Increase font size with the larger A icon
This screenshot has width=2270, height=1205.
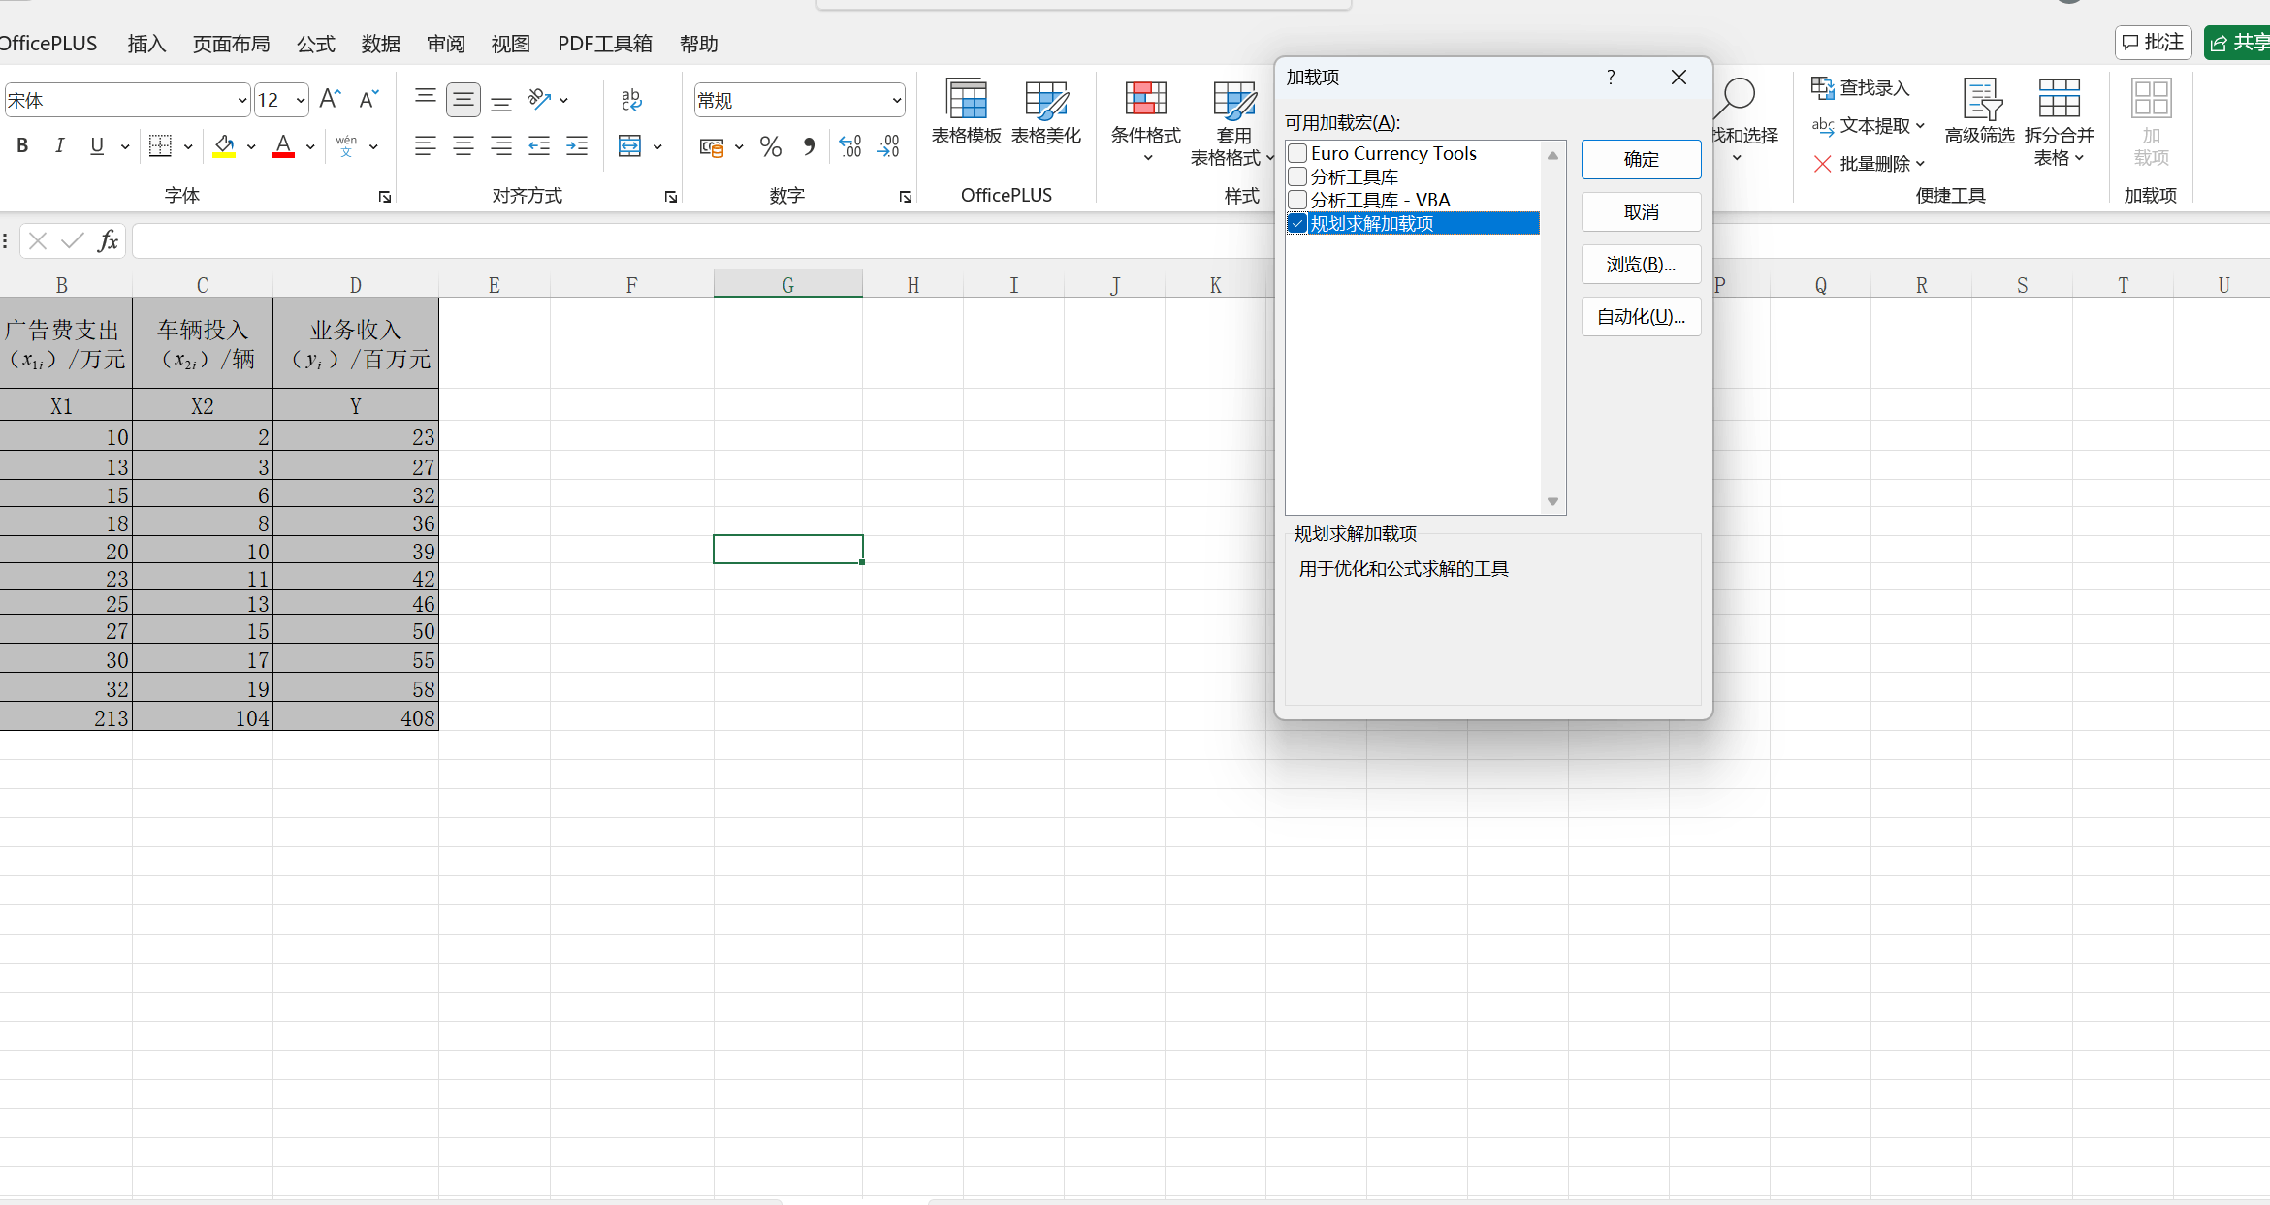pyautogui.click(x=330, y=99)
